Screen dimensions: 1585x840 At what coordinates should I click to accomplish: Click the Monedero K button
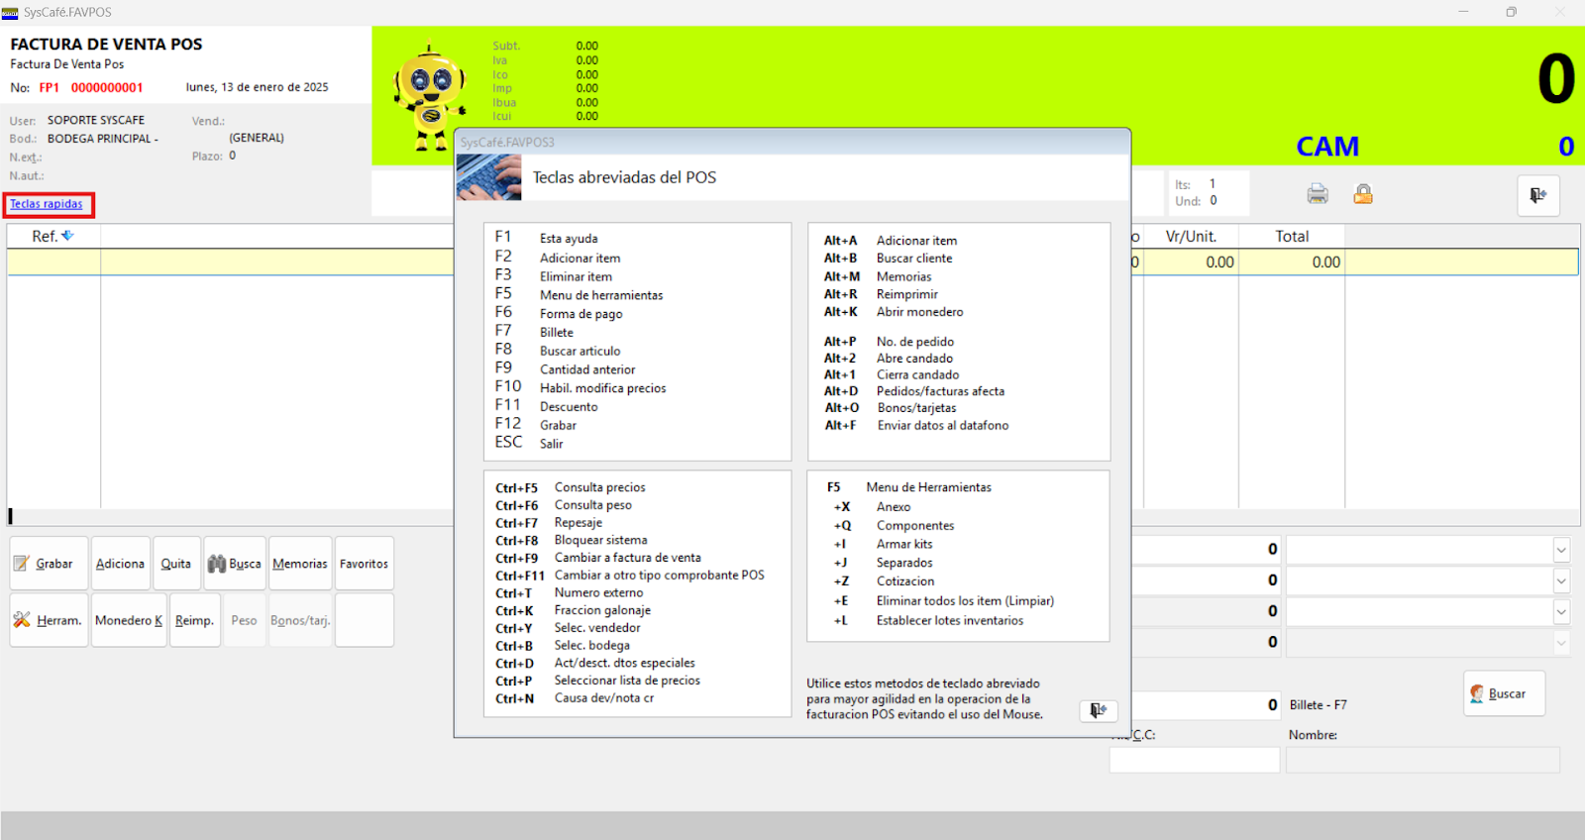pos(129,620)
